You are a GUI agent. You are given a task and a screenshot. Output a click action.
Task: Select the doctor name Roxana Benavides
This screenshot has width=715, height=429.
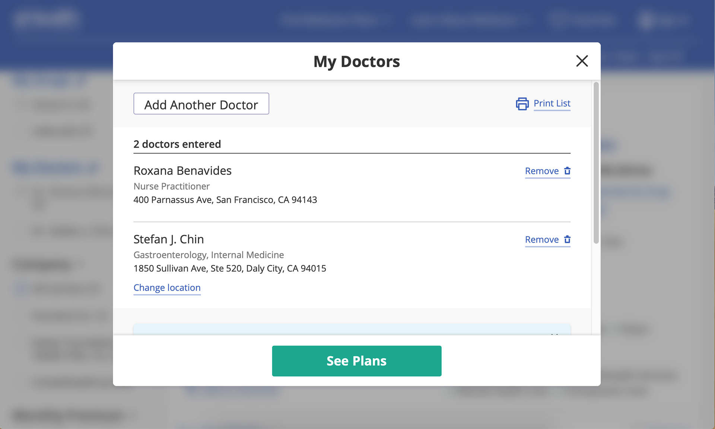click(x=182, y=171)
